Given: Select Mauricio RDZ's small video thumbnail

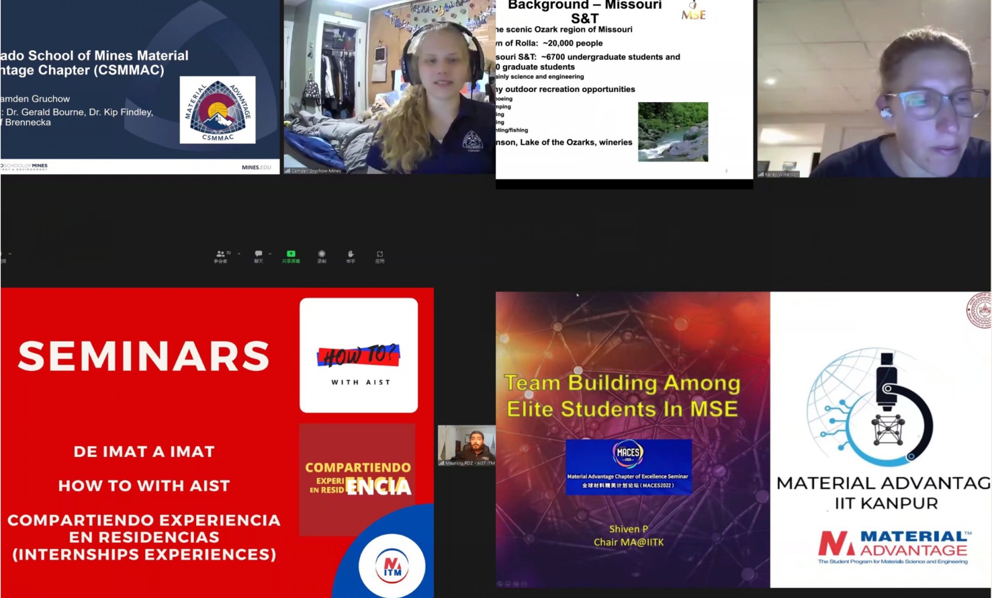Looking at the screenshot, I should [x=466, y=445].
